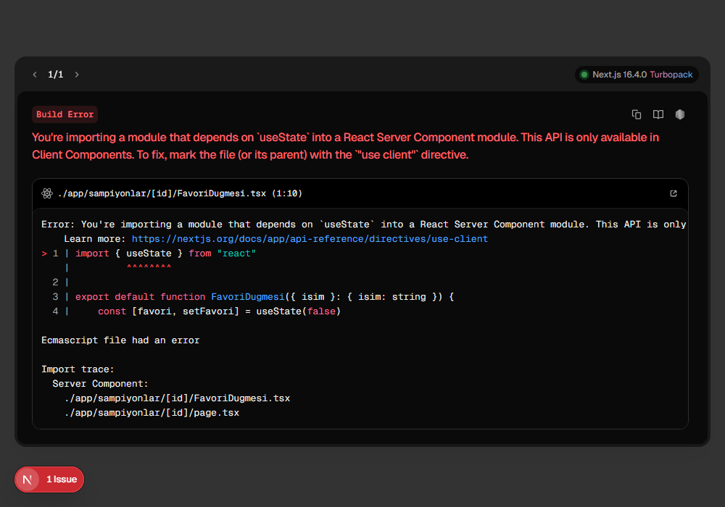725x507 pixels.
Task: Click the Next.js 16.4.0 Turbopack version badge
Action: tap(637, 75)
